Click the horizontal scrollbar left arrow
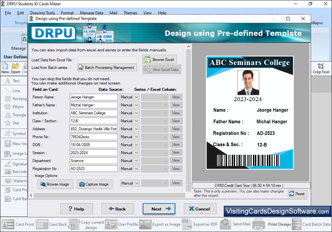This screenshot has height=232, width=332. (31, 196)
